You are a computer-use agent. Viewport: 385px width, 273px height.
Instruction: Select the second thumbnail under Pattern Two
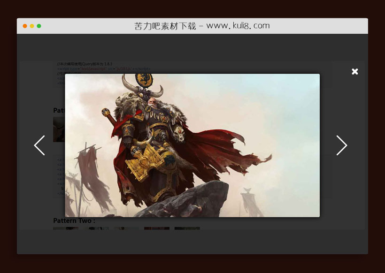click(x=96, y=228)
